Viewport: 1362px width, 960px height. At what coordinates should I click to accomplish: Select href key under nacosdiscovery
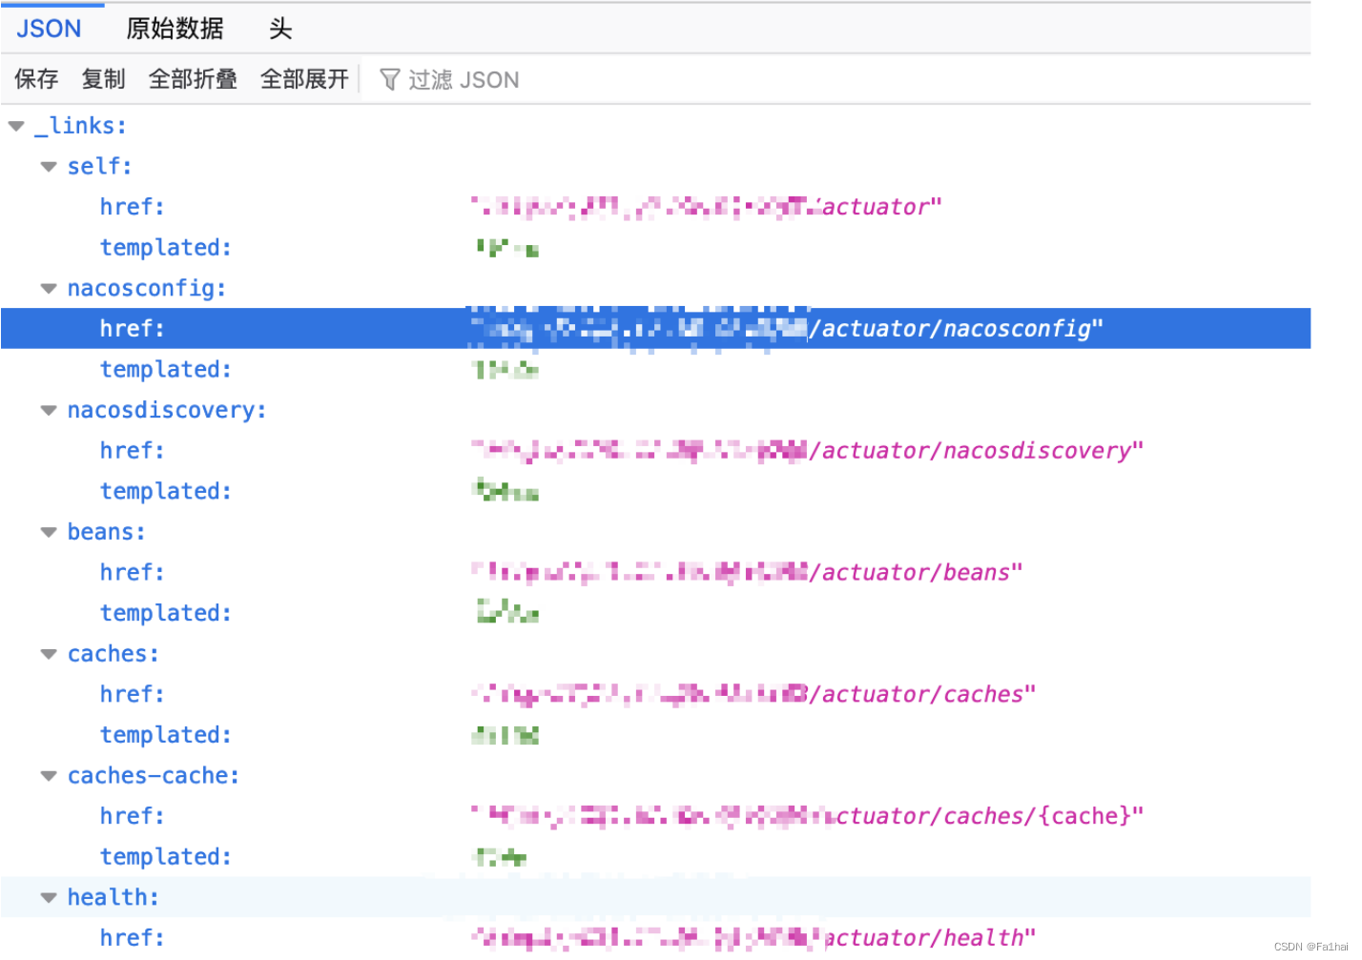click(x=133, y=451)
